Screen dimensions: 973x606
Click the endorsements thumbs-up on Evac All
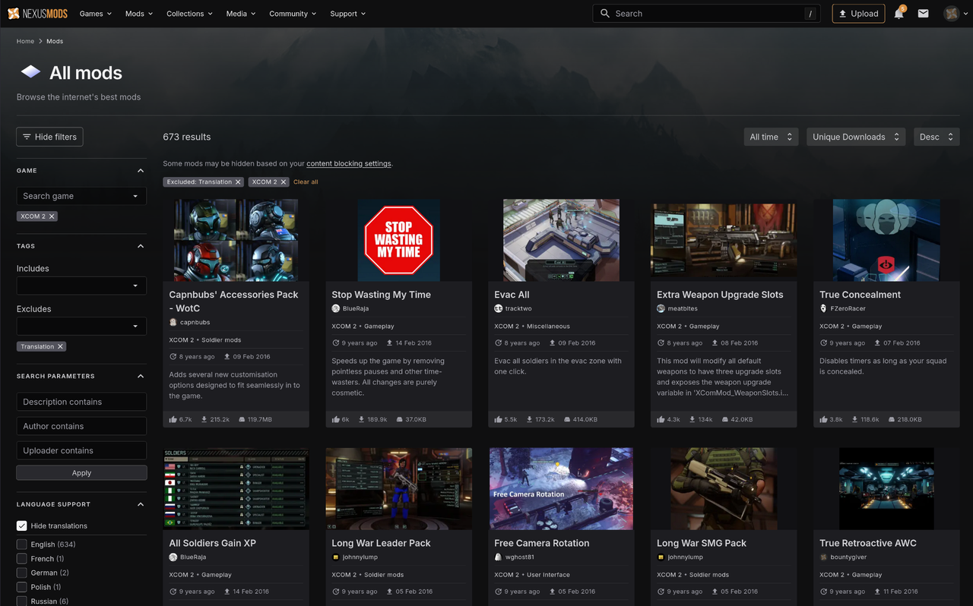[499, 419]
